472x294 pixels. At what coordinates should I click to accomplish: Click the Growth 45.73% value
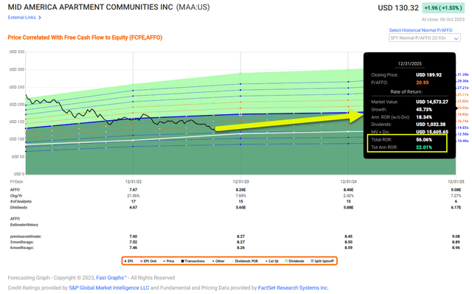pyautogui.click(x=424, y=110)
